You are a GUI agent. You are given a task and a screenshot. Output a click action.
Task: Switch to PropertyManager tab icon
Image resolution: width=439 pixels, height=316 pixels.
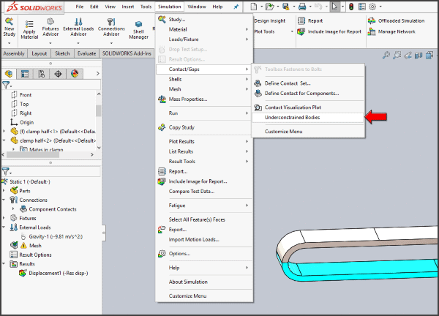[25, 74]
